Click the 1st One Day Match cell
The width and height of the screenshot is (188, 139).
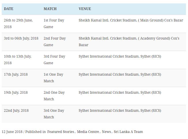53,78
